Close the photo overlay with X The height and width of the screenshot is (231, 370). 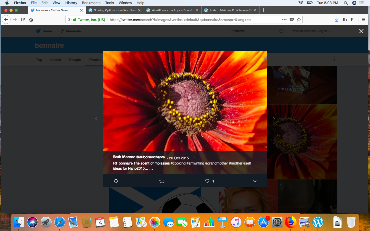[x=361, y=31]
